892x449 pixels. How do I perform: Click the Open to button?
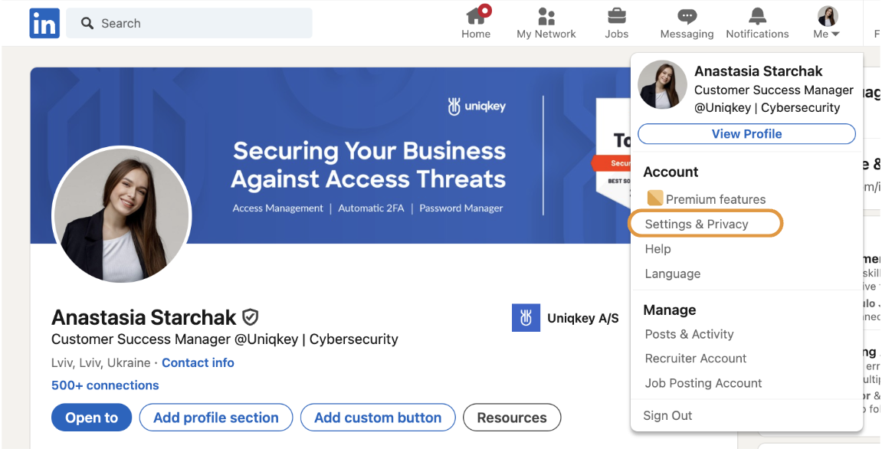point(92,418)
